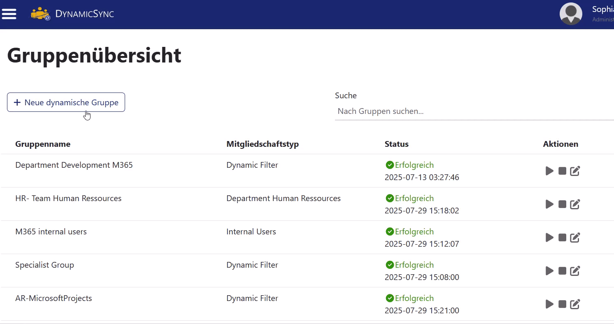614x324 pixels.
Task: Click the group search input field
Action: tap(453, 111)
